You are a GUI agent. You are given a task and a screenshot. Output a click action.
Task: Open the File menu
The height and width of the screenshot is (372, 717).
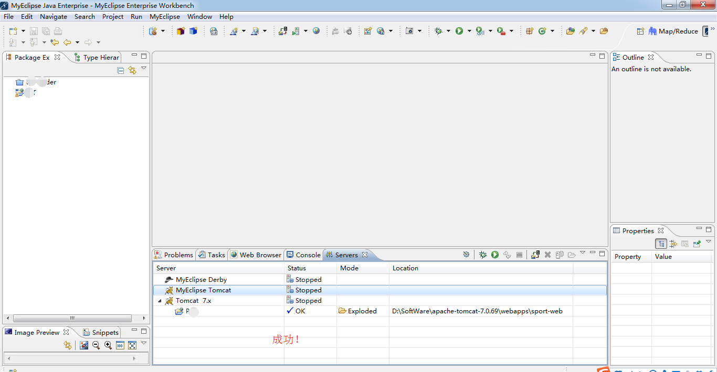9,16
